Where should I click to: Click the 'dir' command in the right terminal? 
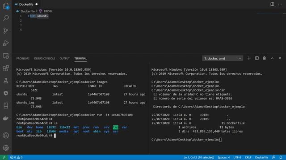click(x=223, y=90)
